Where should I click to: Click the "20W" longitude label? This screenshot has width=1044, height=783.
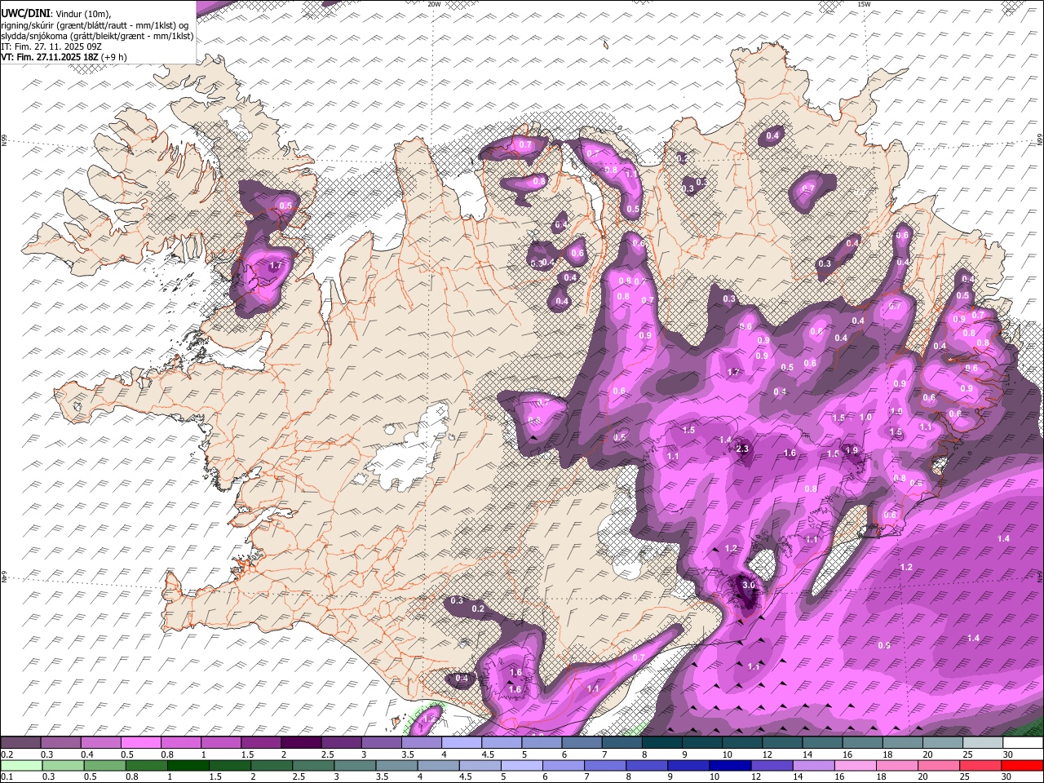pyautogui.click(x=434, y=4)
